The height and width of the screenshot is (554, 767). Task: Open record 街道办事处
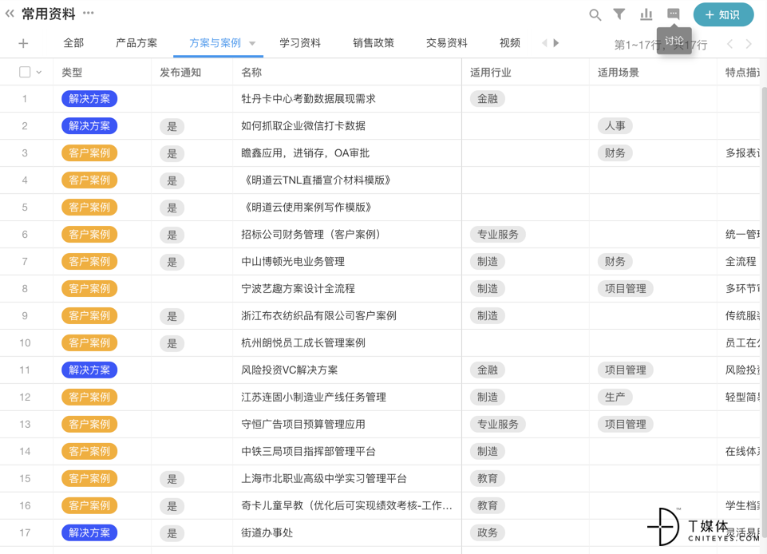pyautogui.click(x=267, y=532)
